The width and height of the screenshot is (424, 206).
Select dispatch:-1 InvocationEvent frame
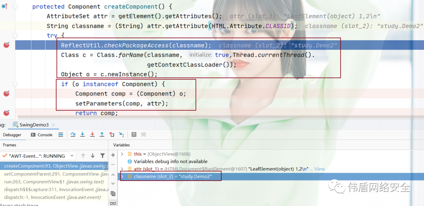click(54, 197)
